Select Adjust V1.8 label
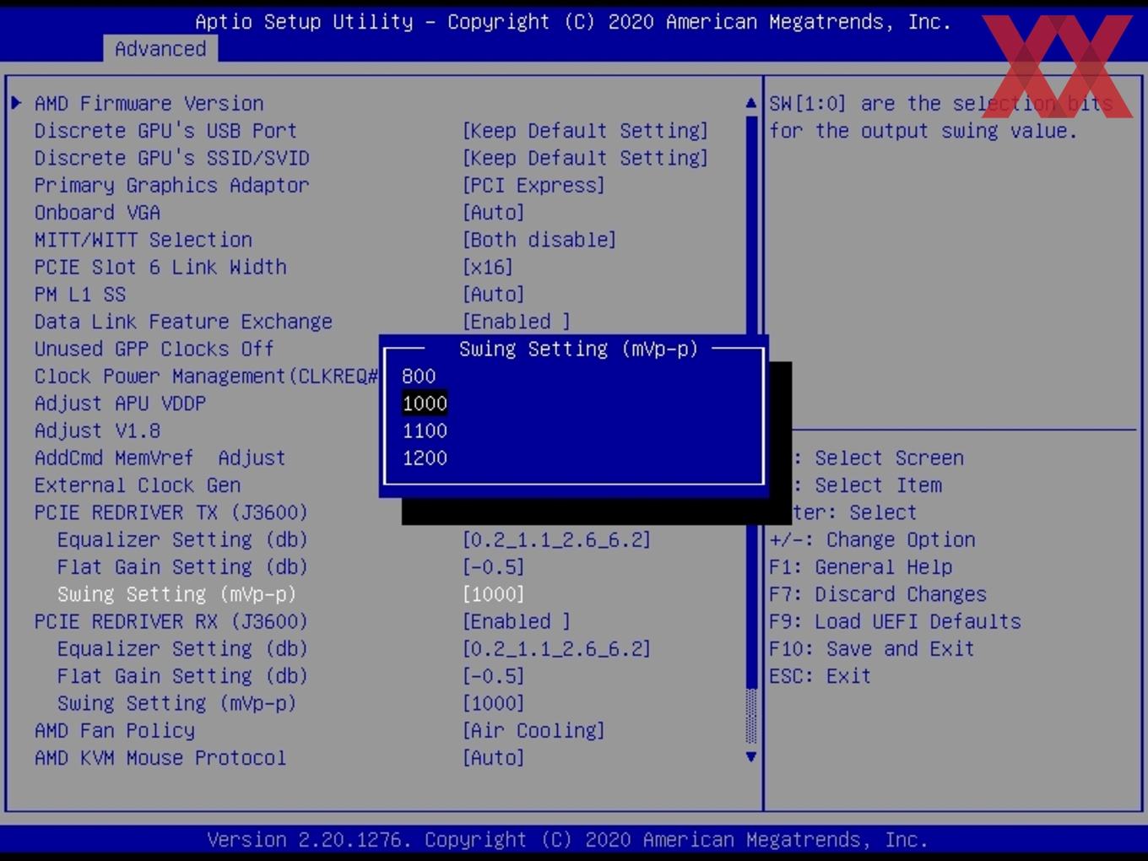This screenshot has width=1148, height=861. pos(97,430)
